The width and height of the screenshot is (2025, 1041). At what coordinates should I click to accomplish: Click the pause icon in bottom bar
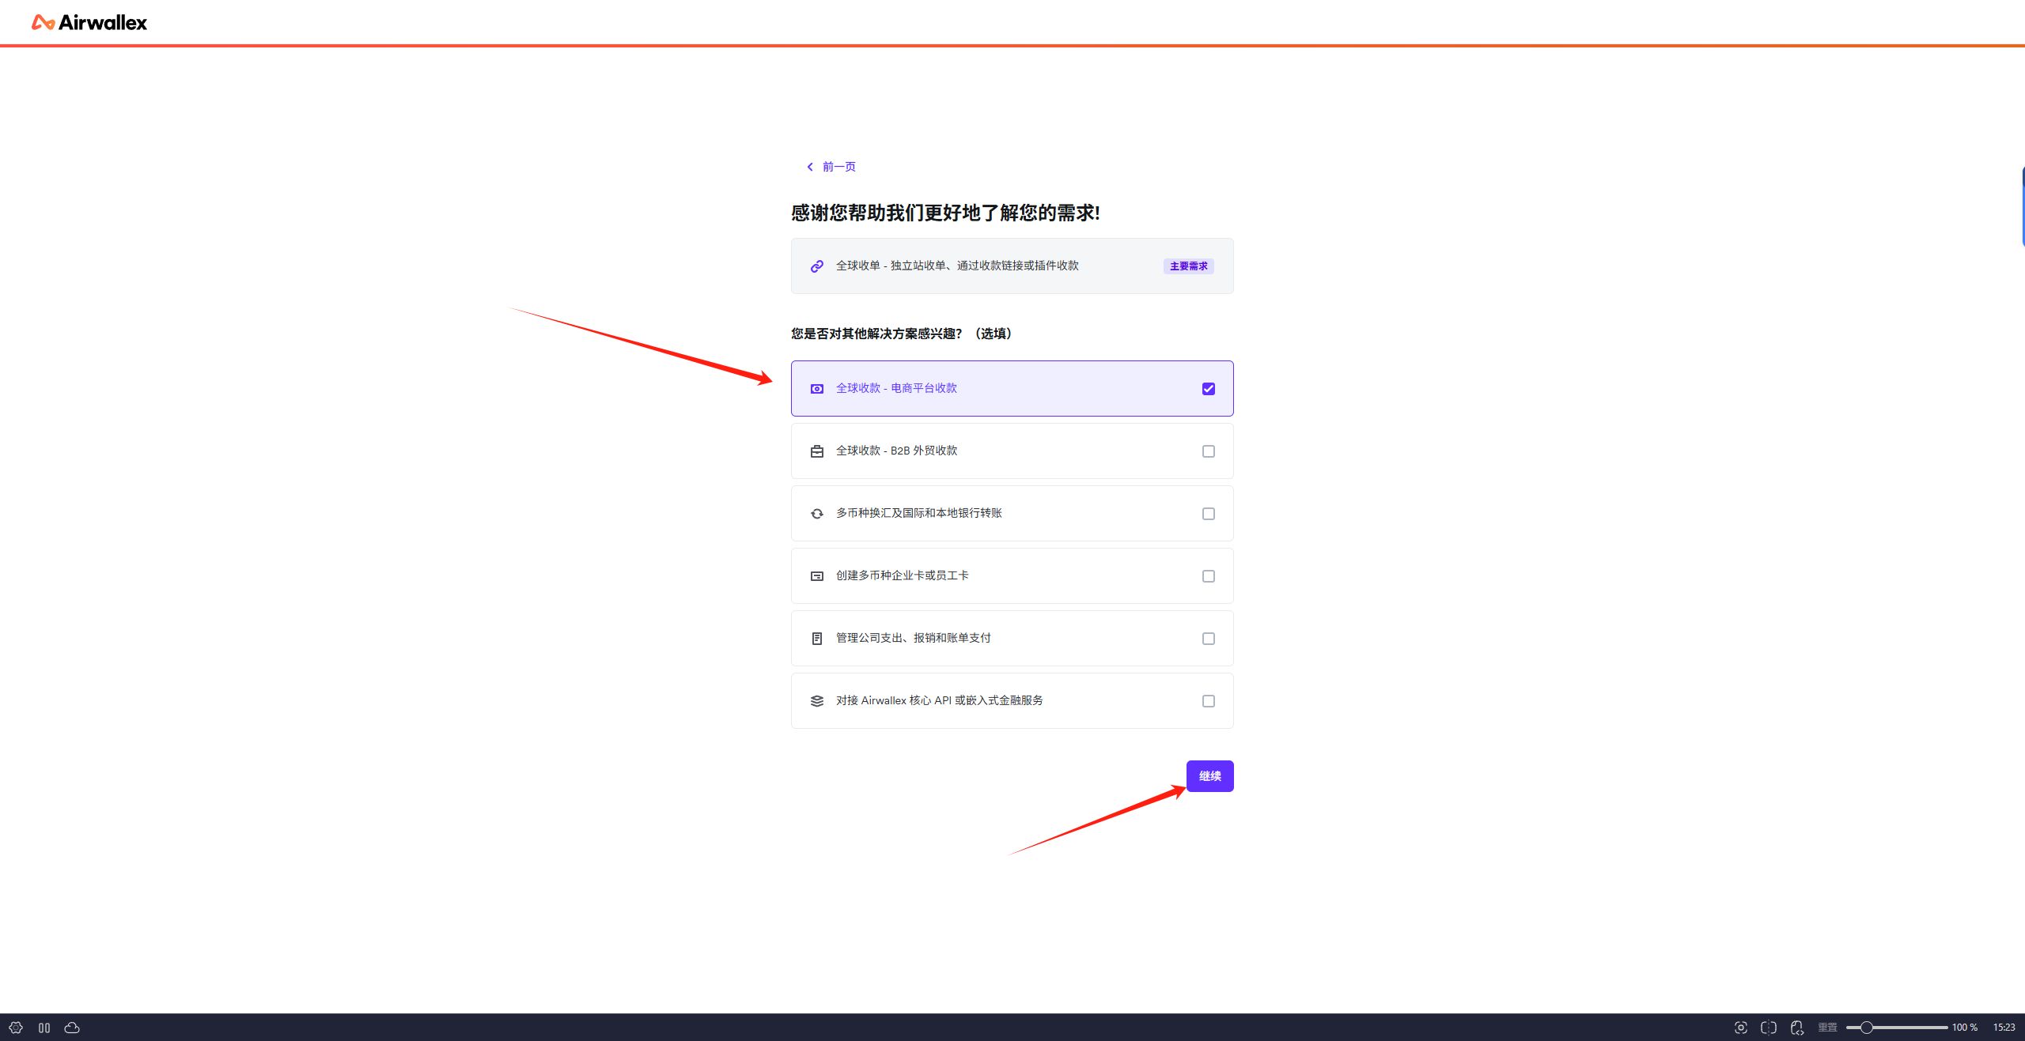44,1028
